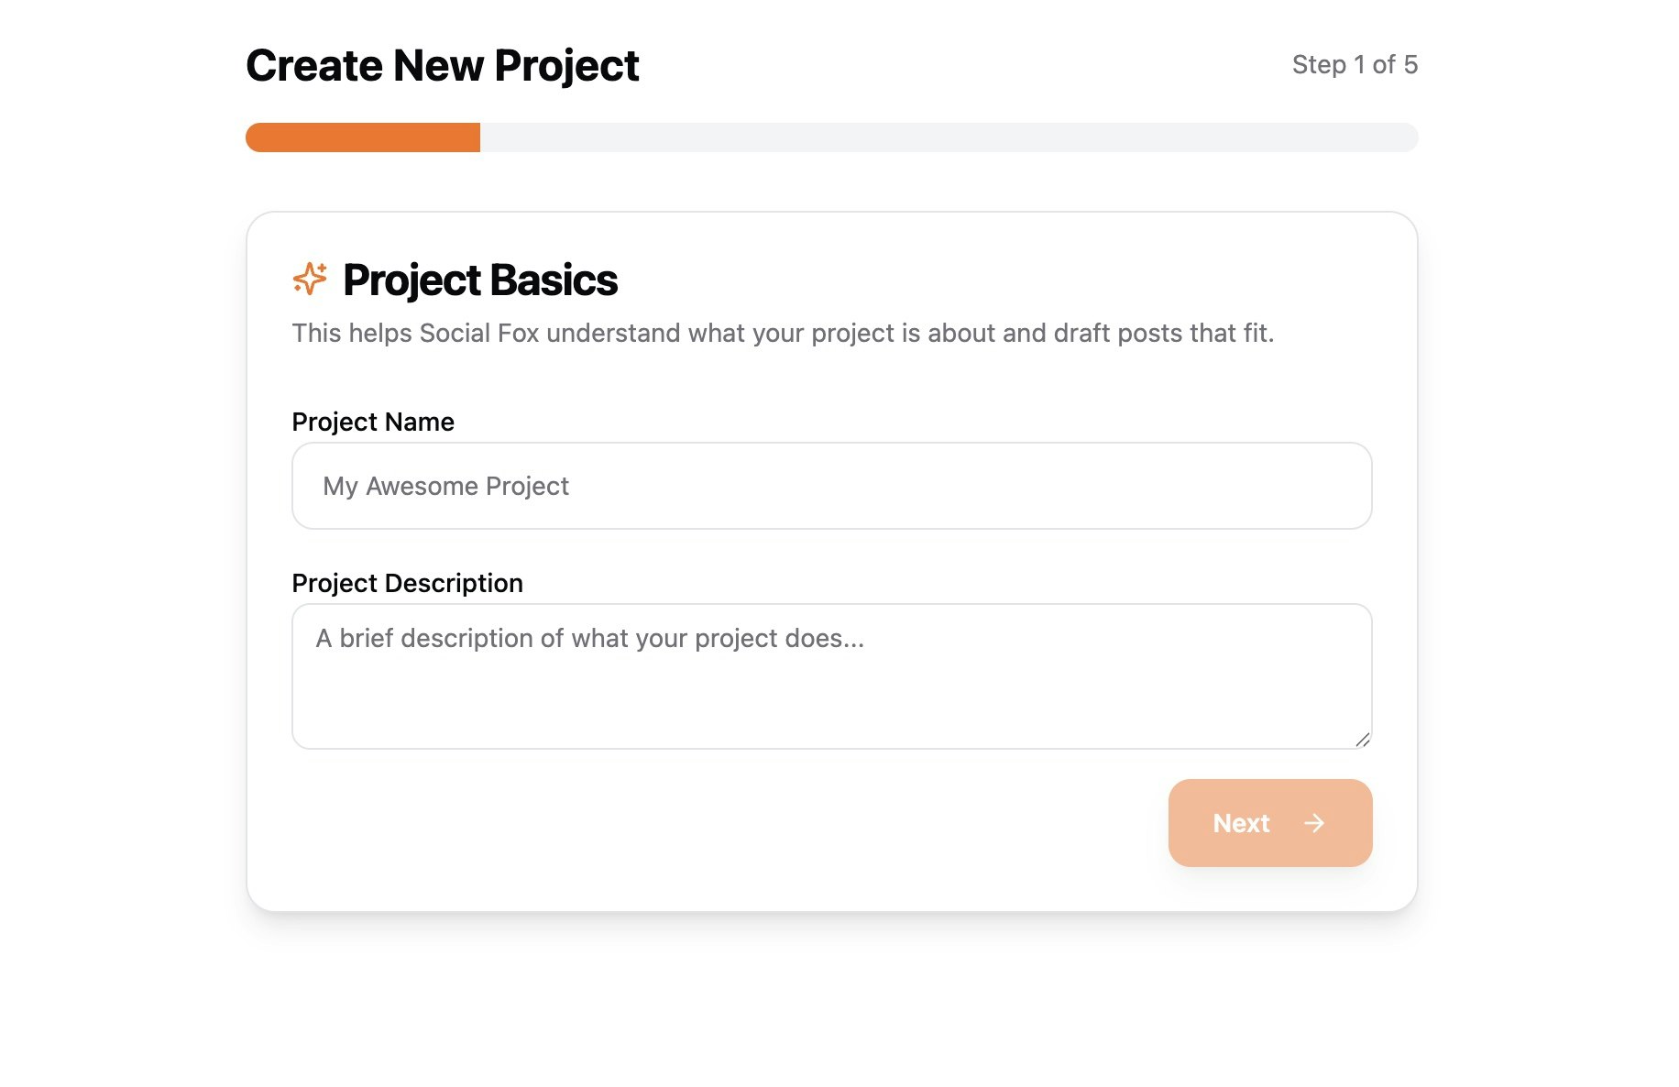Click the 'Project Basics' section title

480,280
